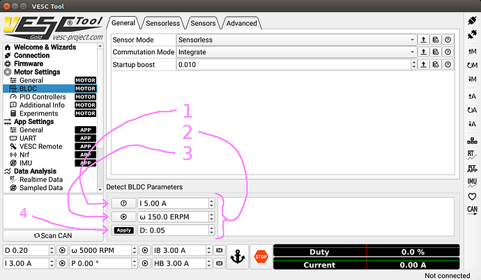Click the read motor configuration icon
This screenshot has width=481, height=280.
472,51
